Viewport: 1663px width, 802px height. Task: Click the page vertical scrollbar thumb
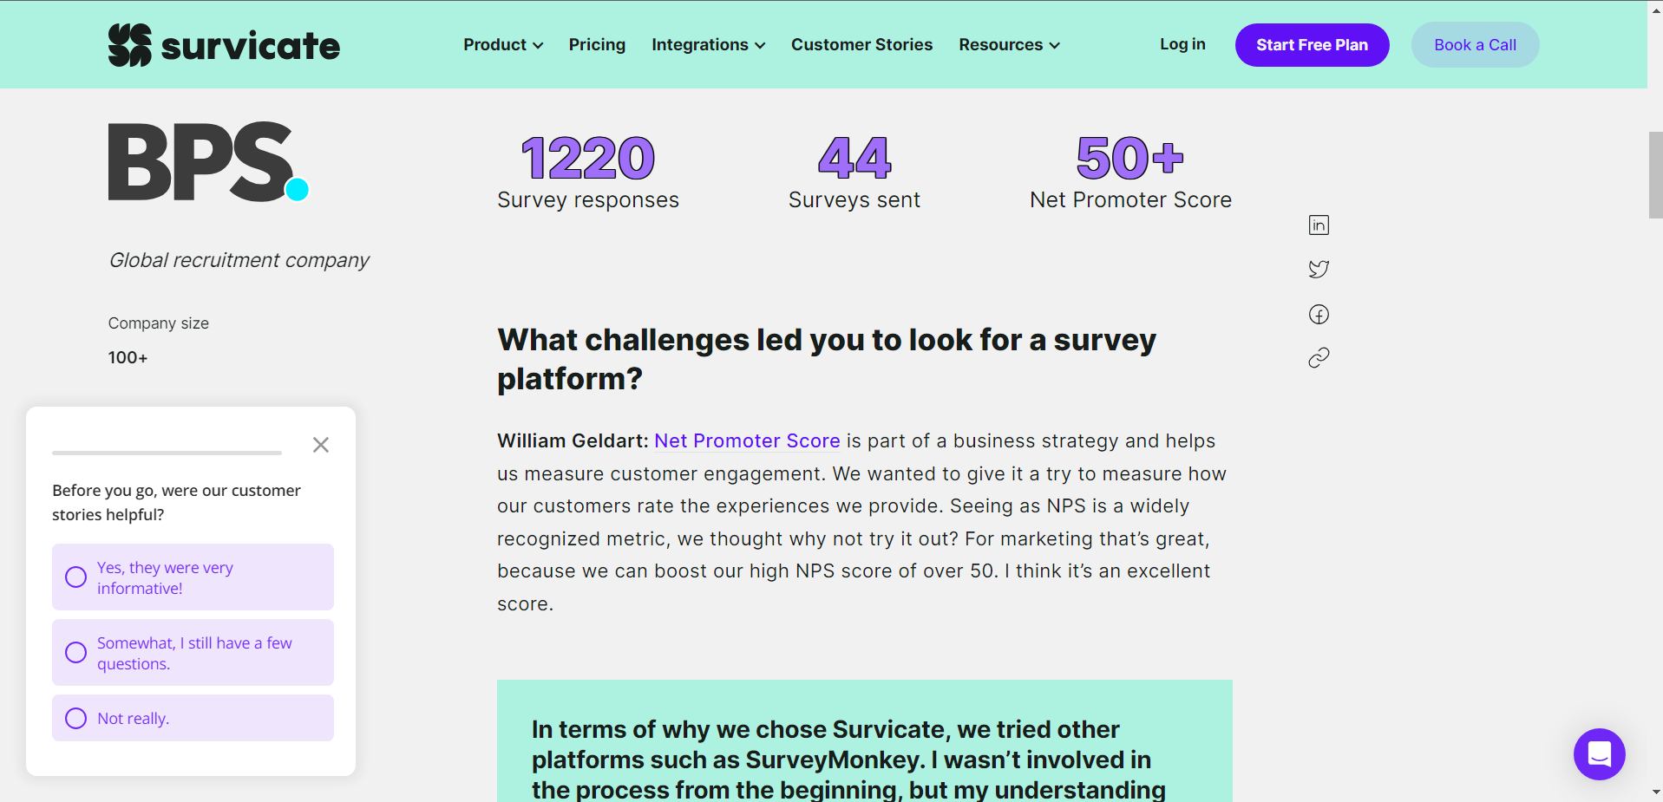point(1655,175)
